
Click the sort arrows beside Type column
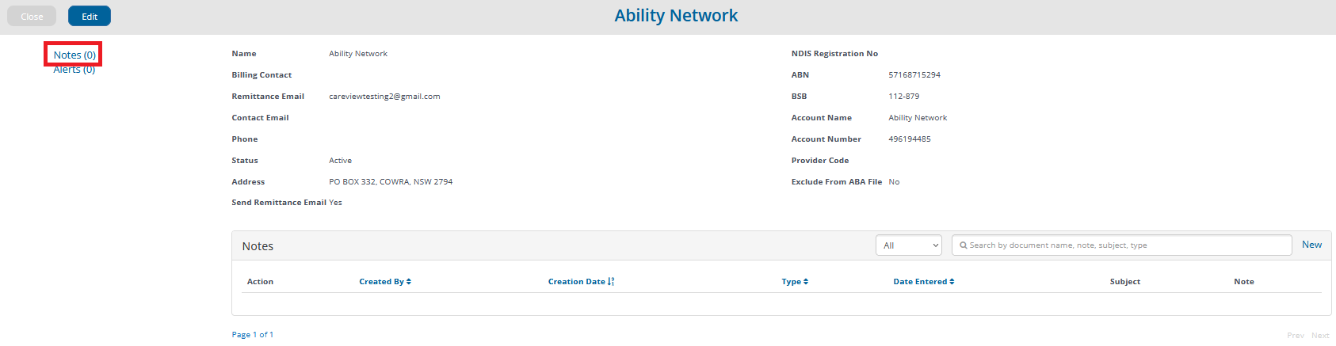[806, 282]
